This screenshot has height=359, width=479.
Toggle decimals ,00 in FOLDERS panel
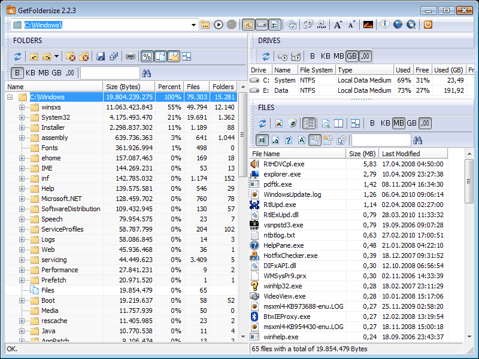[70, 73]
